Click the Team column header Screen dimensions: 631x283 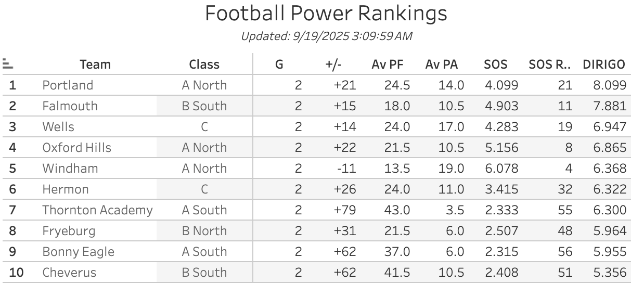95,65
